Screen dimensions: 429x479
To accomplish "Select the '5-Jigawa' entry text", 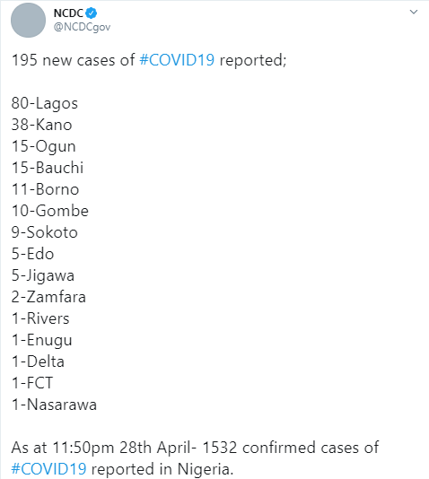I will pos(43,275).
